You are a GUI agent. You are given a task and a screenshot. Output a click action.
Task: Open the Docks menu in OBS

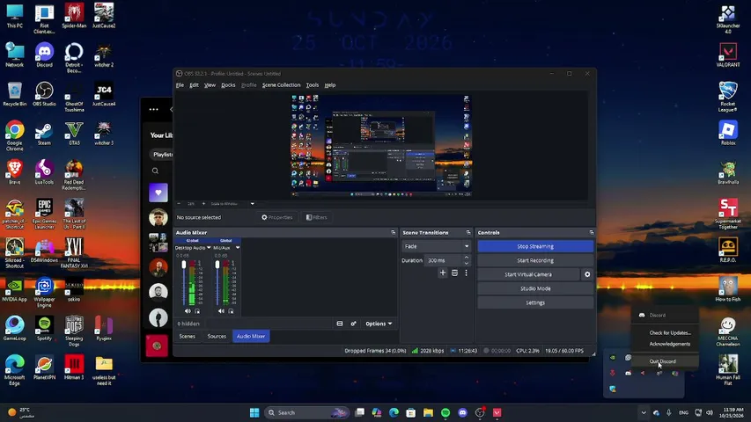coord(228,85)
